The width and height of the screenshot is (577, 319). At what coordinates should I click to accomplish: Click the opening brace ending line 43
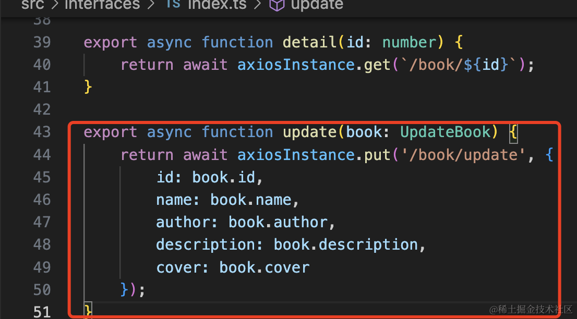click(x=513, y=132)
